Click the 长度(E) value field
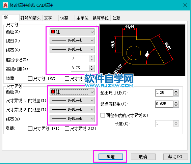The height and width of the screenshot is (164, 191). tap(164, 124)
